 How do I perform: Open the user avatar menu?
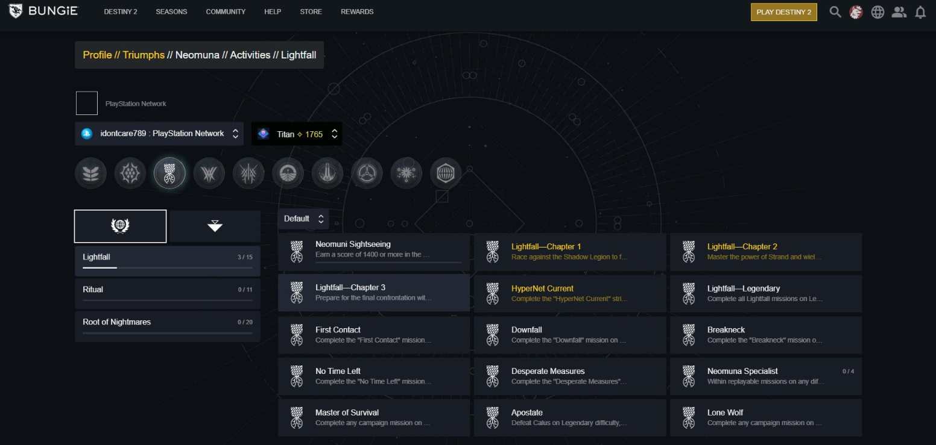pos(856,12)
